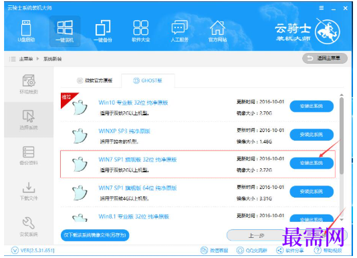Open the U盘启动 tool
The height and width of the screenshot is (258, 357).
click(27, 31)
